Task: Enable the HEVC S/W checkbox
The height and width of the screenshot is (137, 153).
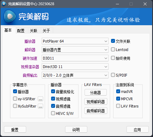Action: (x=53, y=113)
